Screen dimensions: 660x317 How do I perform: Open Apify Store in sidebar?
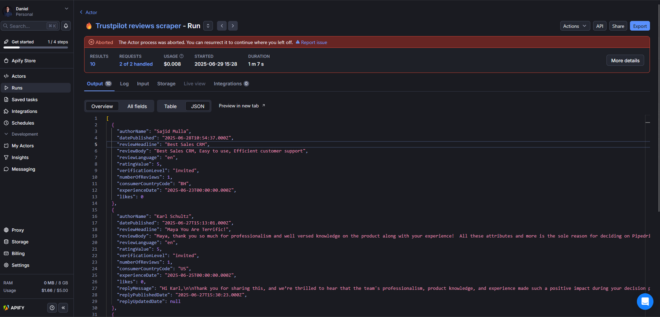coord(24,61)
